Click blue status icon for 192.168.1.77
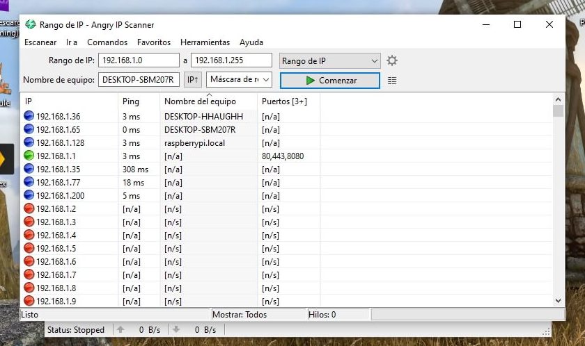 pyautogui.click(x=29, y=182)
